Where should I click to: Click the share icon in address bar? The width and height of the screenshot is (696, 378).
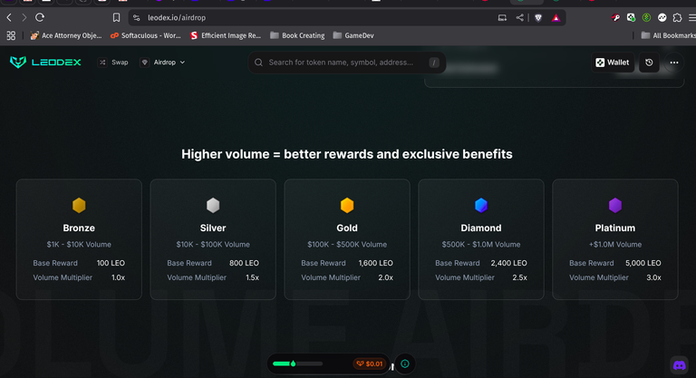point(519,18)
